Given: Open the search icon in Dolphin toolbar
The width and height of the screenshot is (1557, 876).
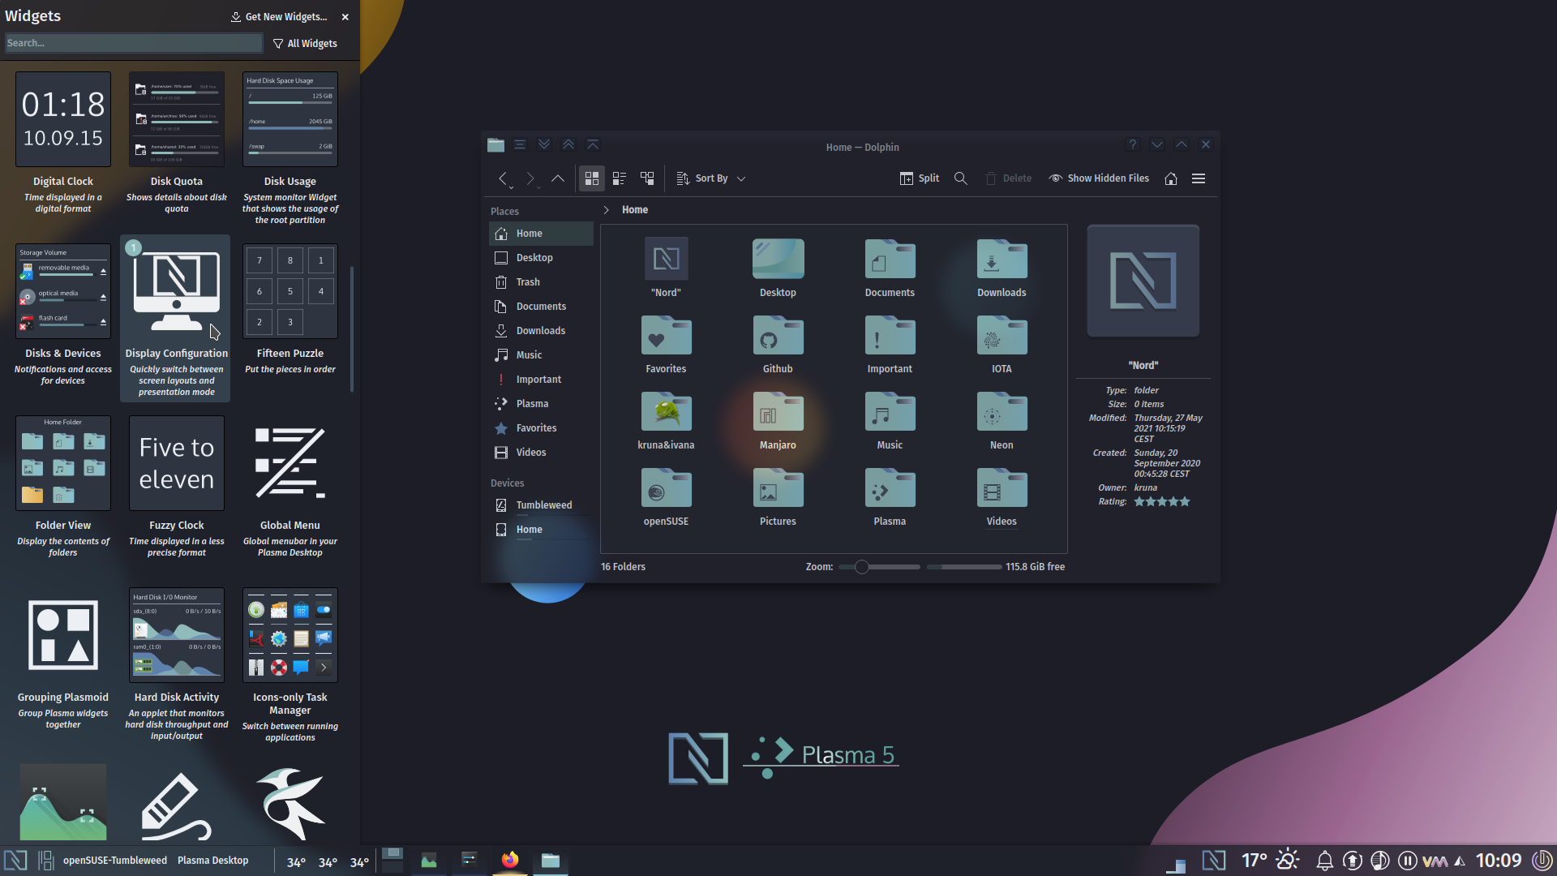Looking at the screenshot, I should pos(961,178).
